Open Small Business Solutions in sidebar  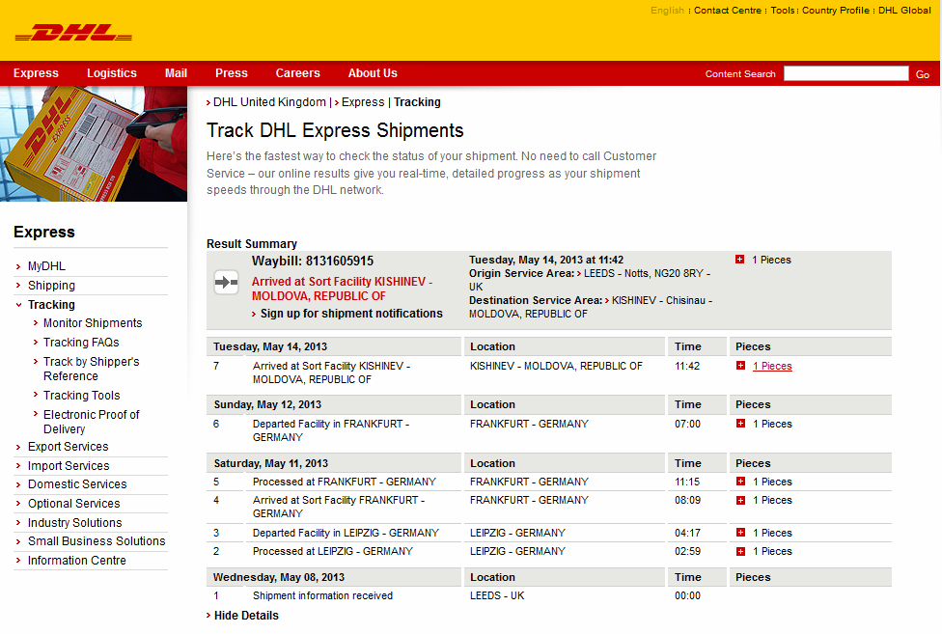coord(97,541)
